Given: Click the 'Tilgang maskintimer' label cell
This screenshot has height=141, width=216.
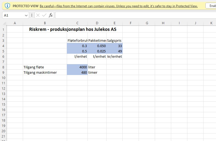Looking at the screenshot, I should coord(45,72).
